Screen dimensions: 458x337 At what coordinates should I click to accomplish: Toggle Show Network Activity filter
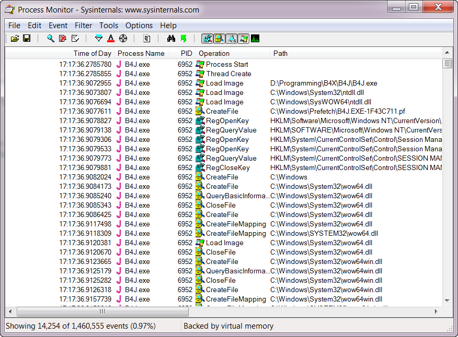tap(231, 39)
